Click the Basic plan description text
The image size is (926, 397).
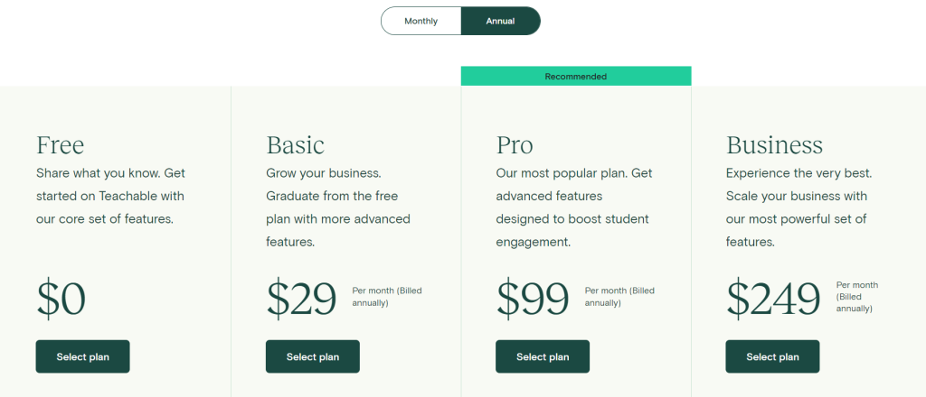338,208
